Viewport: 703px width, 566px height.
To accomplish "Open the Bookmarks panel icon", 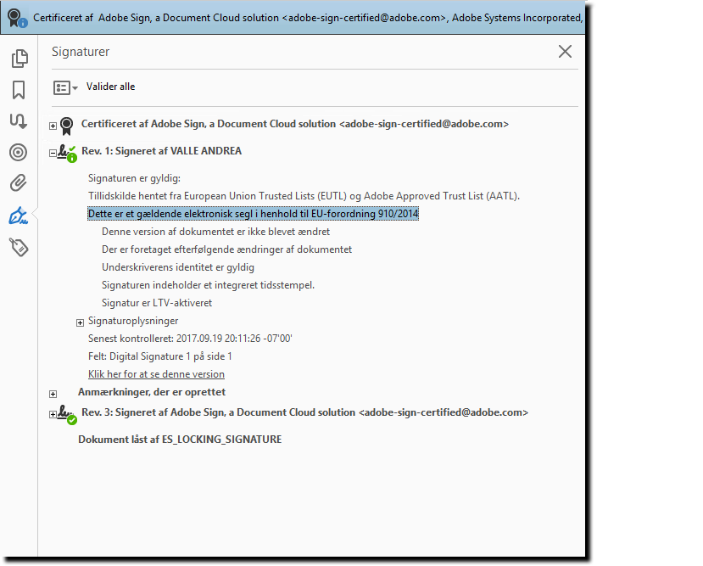I will point(19,90).
